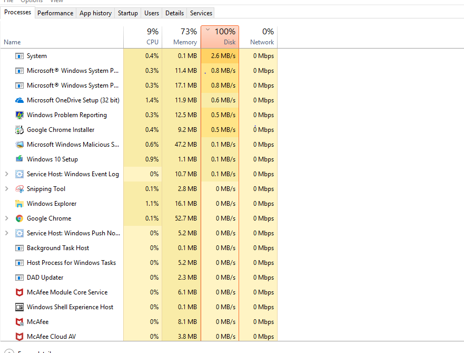Select the Windows Shell Experience Host row
464x353 pixels.
click(139, 307)
